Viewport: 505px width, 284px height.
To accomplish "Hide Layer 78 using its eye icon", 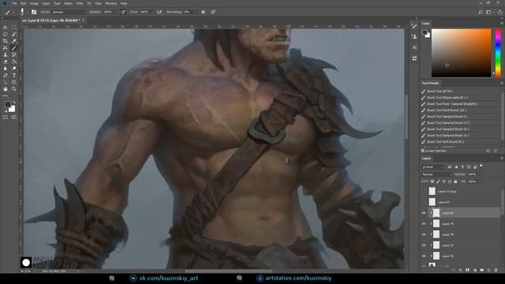I will pyautogui.click(x=424, y=234).
